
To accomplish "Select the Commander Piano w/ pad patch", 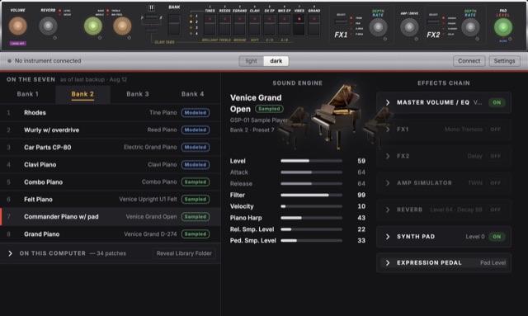I will [x=110, y=217].
